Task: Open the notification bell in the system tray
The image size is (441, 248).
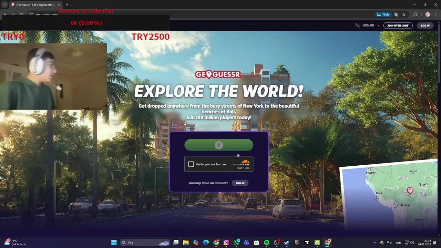Action: point(435,242)
